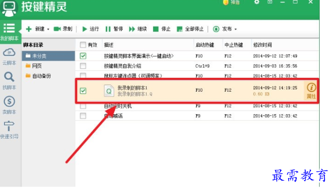This screenshot has height=191, width=332.
Task: Run the script with 运行 button
Action: [x=90, y=29]
